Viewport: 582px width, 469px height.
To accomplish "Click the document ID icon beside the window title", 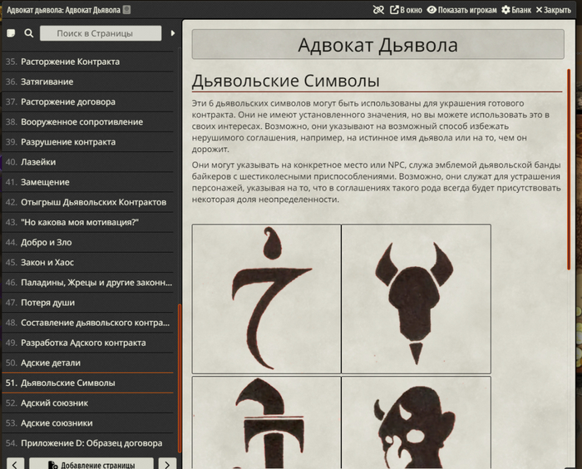I will [126, 10].
